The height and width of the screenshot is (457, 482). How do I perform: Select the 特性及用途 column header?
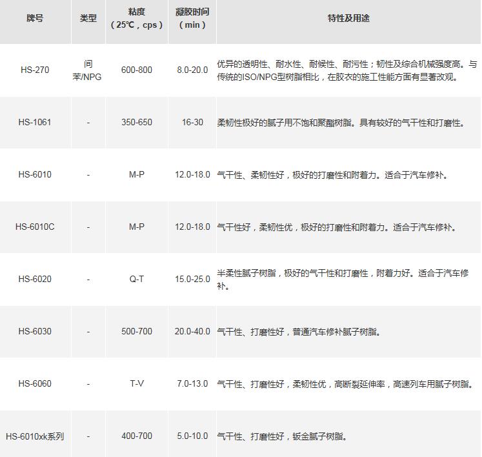[348, 18]
